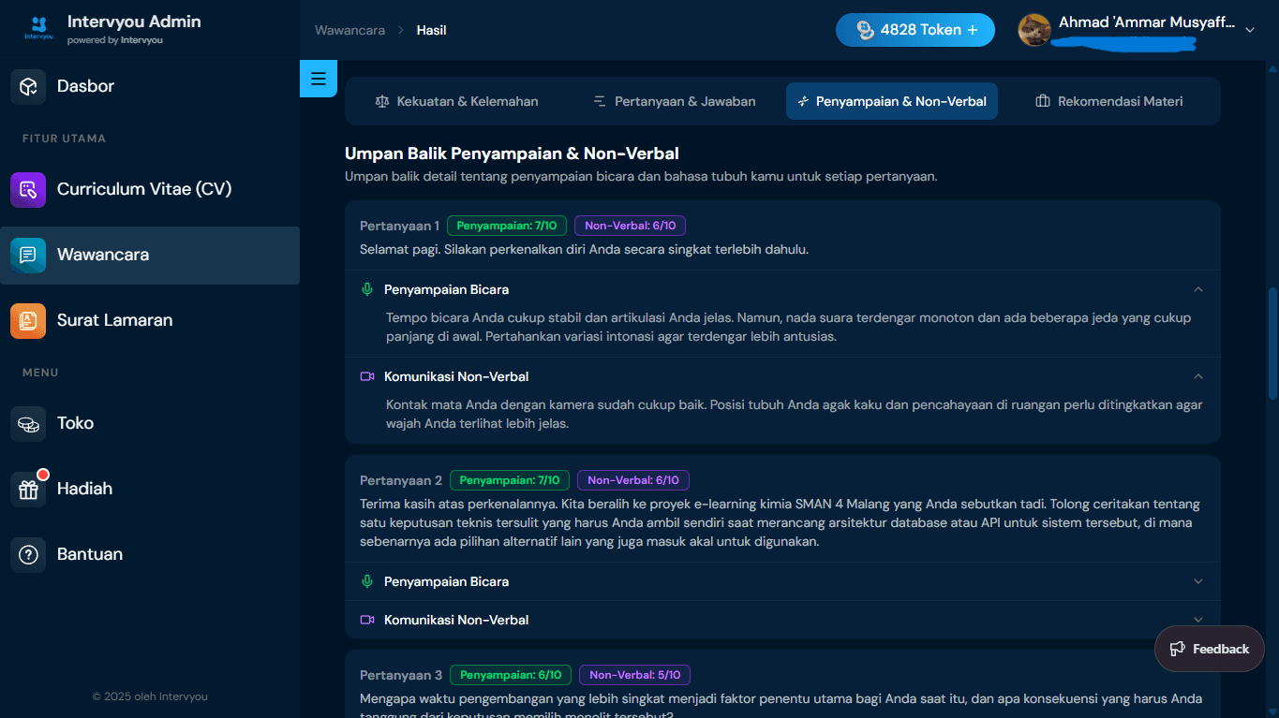Click the microphone icon in Pertanyaan 1
Image resolution: width=1279 pixels, height=718 pixels.
coord(367,289)
